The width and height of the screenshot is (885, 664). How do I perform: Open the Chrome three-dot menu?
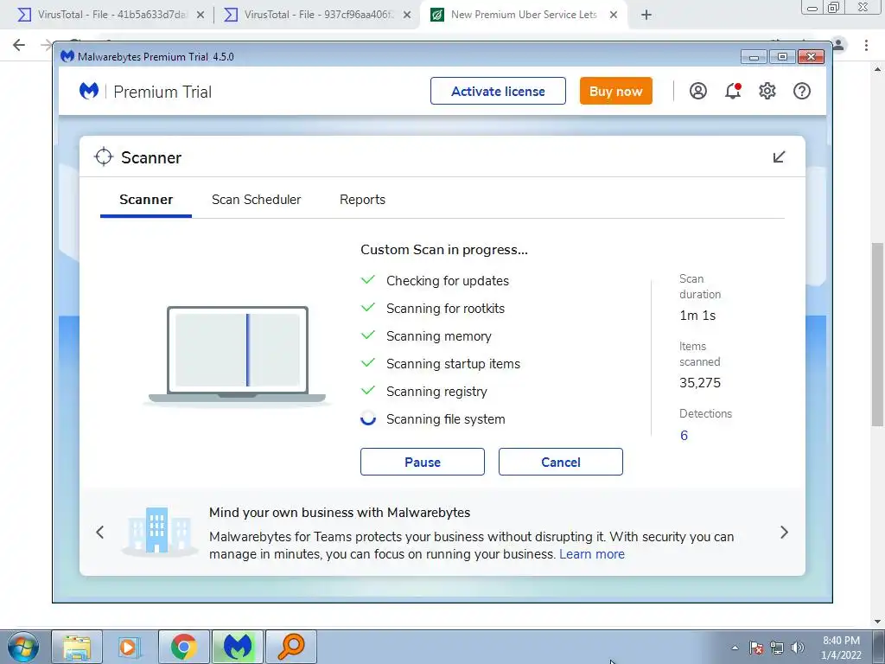[866, 45]
